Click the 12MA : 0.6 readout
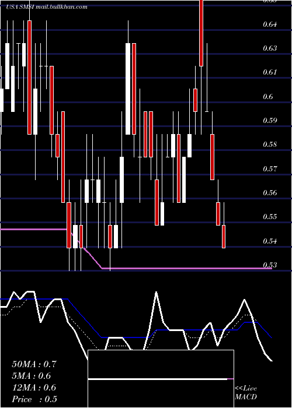The height and width of the screenshot is (408, 292). pyautogui.click(x=34, y=388)
